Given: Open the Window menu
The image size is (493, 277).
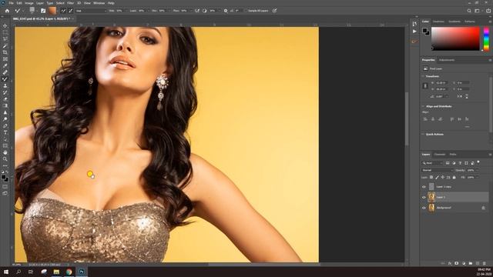Looking at the screenshot, I should tap(99, 3).
